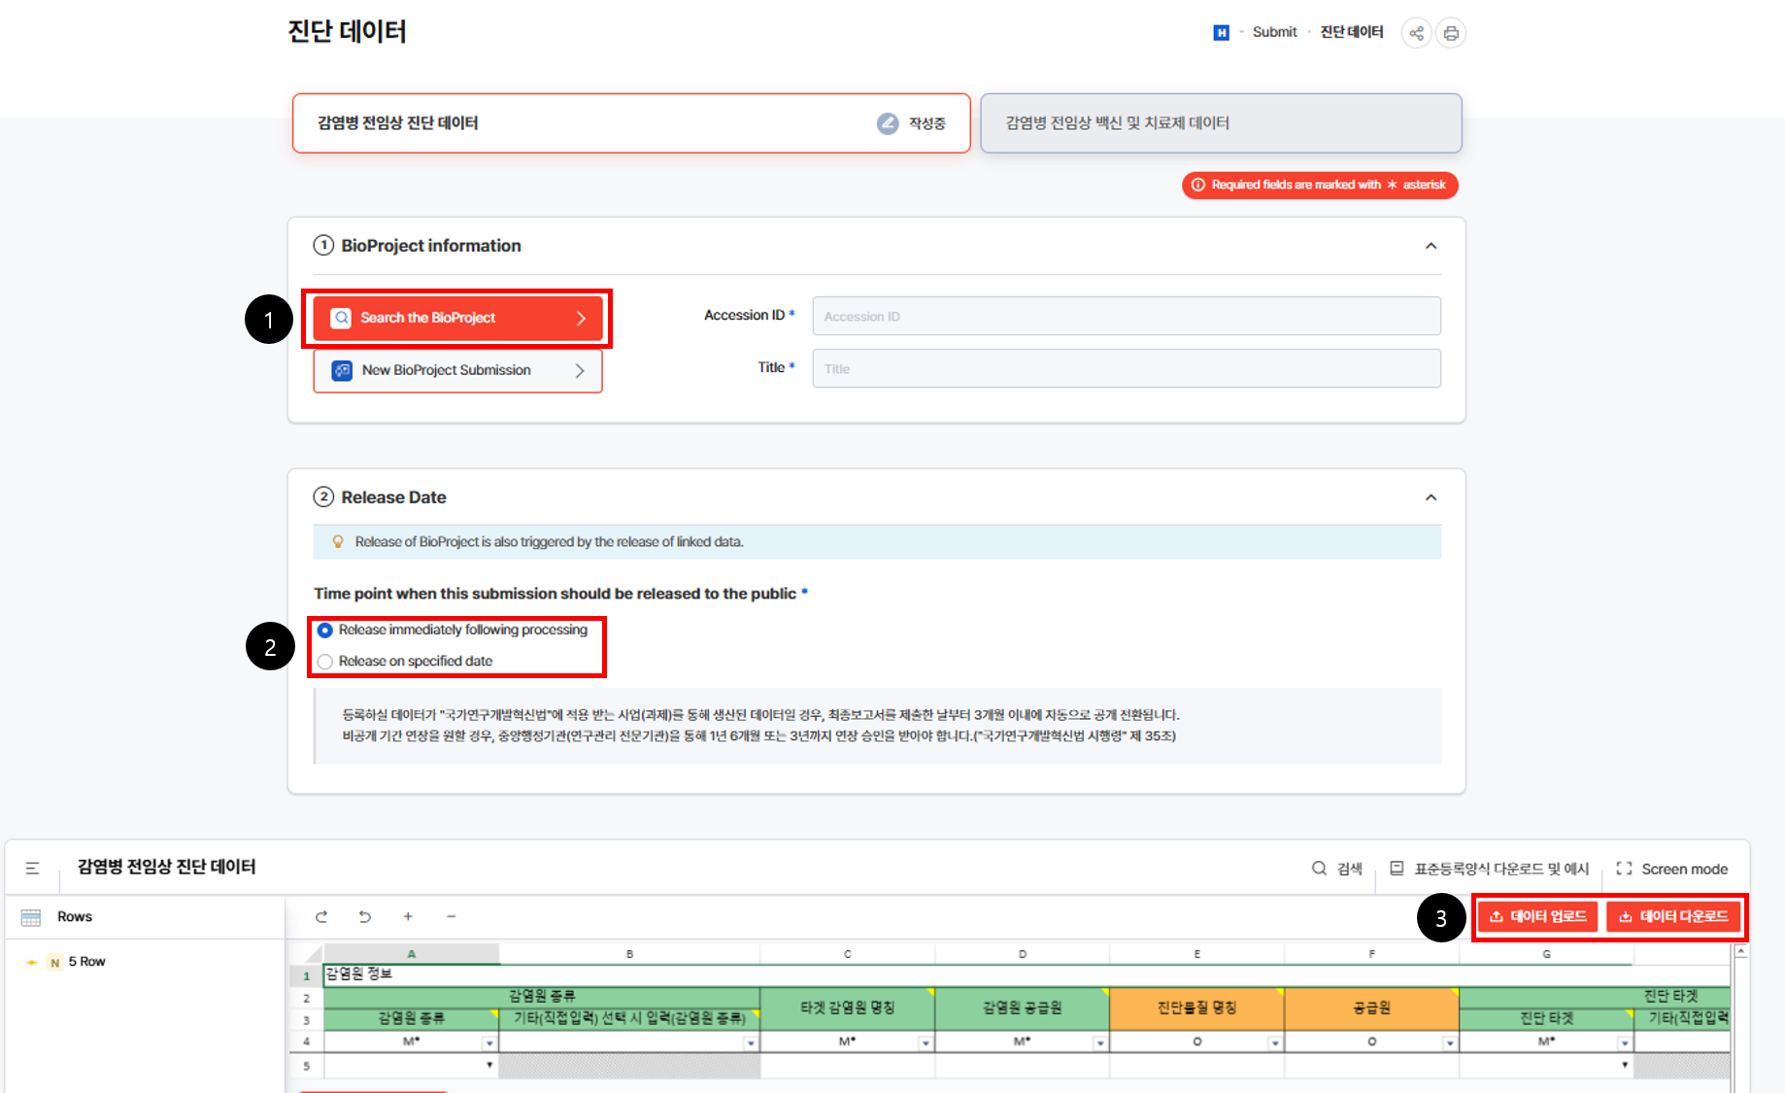Click the Accession ID input field
The width and height of the screenshot is (1785, 1093).
click(1126, 317)
